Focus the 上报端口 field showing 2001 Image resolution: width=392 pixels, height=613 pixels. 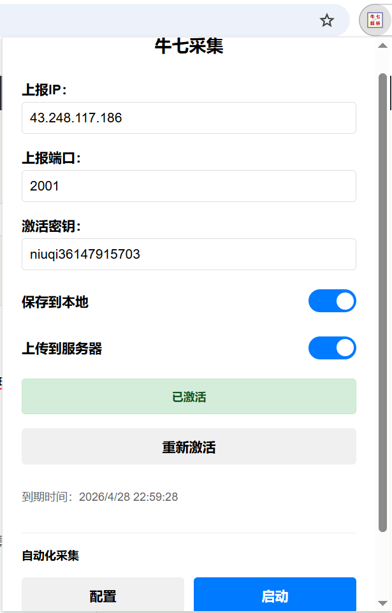pyautogui.click(x=189, y=186)
